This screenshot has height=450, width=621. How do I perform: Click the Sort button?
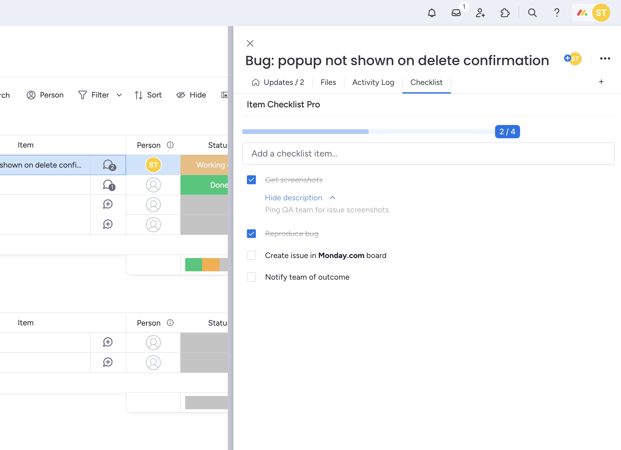tap(148, 95)
